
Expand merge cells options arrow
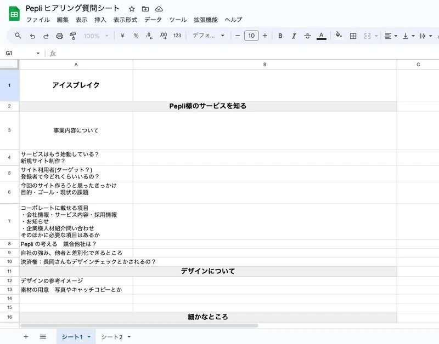pyautogui.click(x=376, y=36)
